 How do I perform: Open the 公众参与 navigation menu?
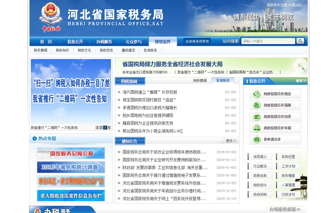click(x=134, y=42)
